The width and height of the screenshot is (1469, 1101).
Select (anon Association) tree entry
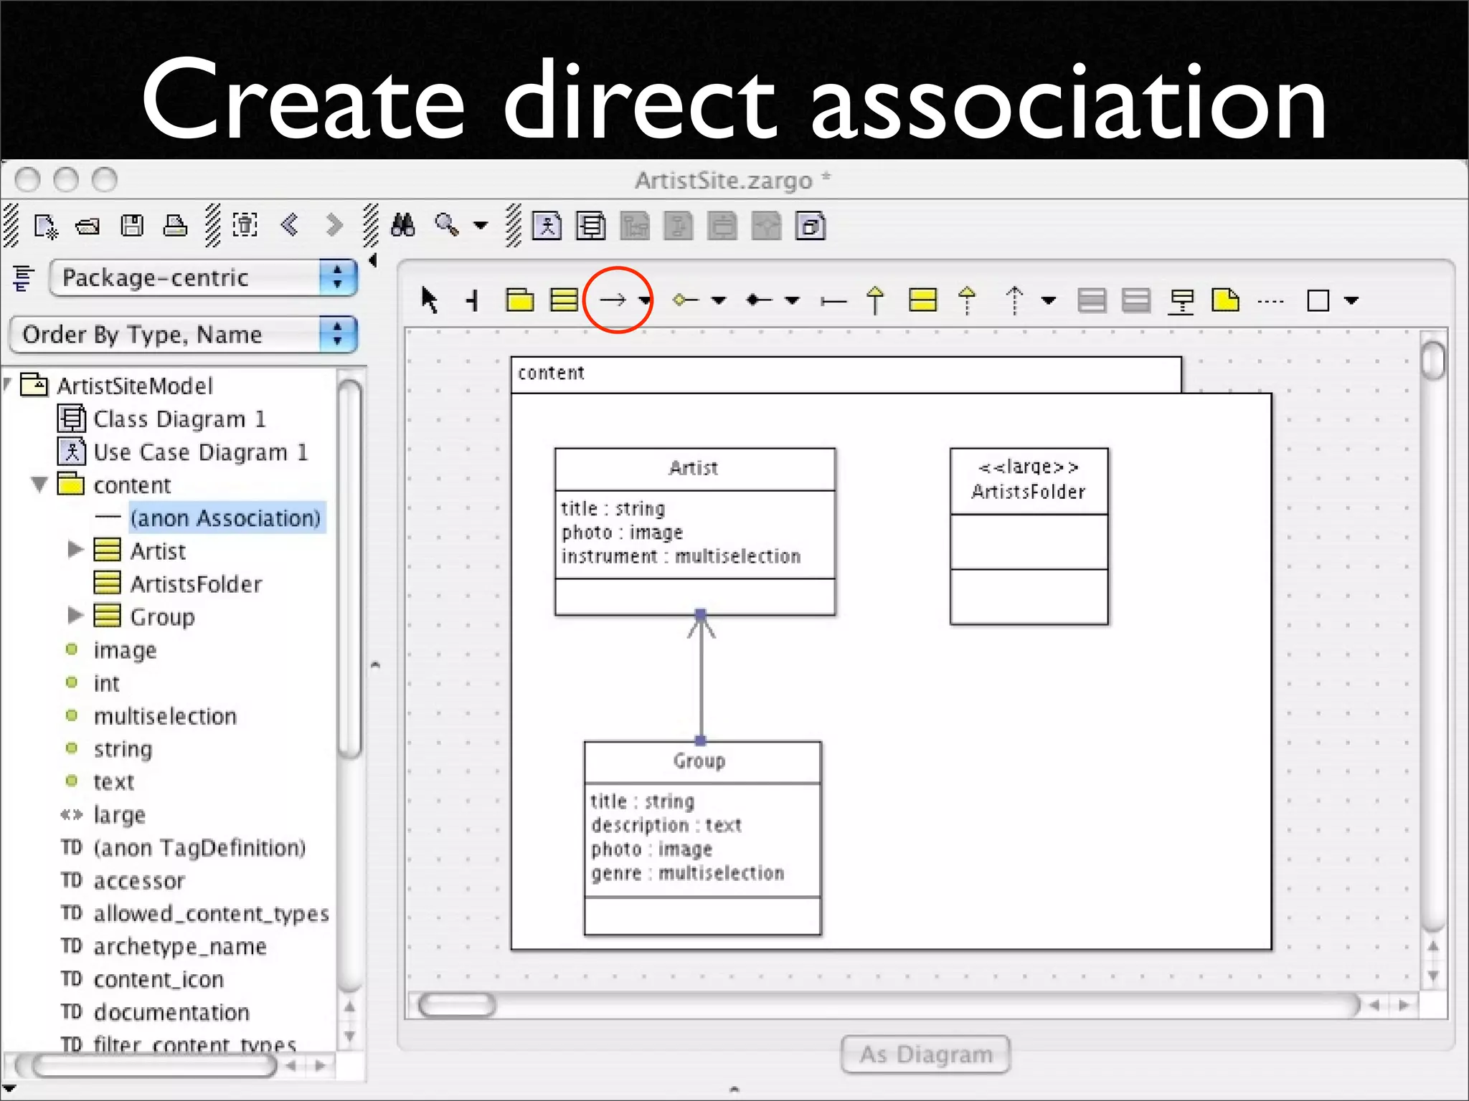tap(225, 518)
